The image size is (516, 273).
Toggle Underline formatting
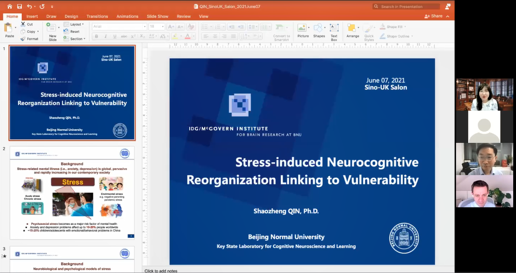(115, 36)
